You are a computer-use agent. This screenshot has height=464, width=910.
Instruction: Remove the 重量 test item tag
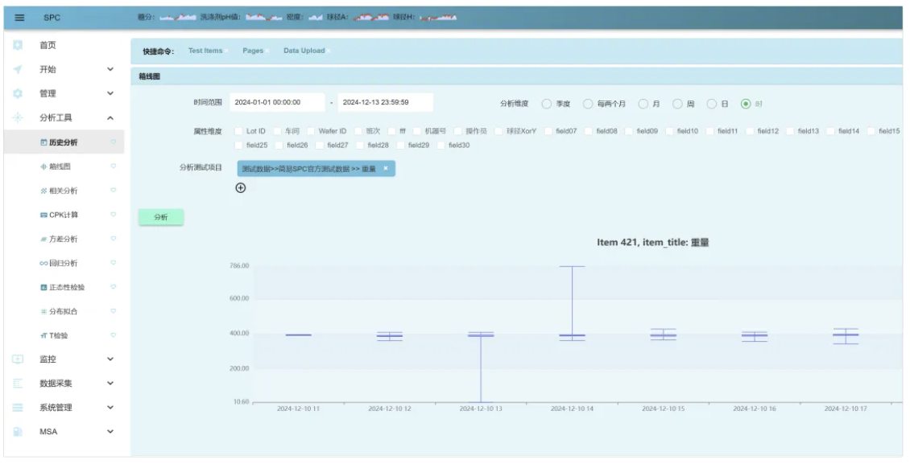coord(386,168)
